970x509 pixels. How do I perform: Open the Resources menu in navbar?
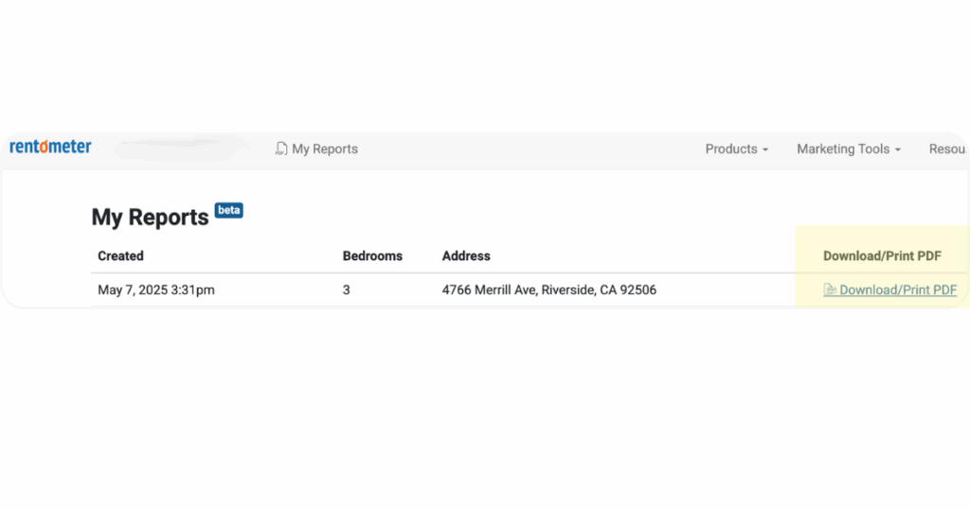coord(947,149)
